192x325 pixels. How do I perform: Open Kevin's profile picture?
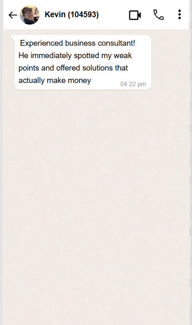(x=30, y=15)
